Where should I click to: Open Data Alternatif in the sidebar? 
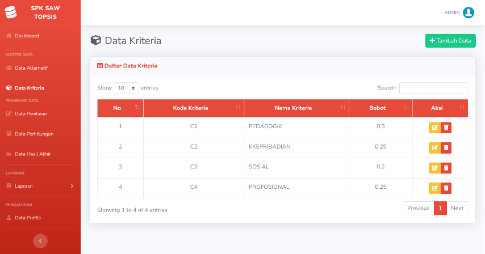pos(31,68)
